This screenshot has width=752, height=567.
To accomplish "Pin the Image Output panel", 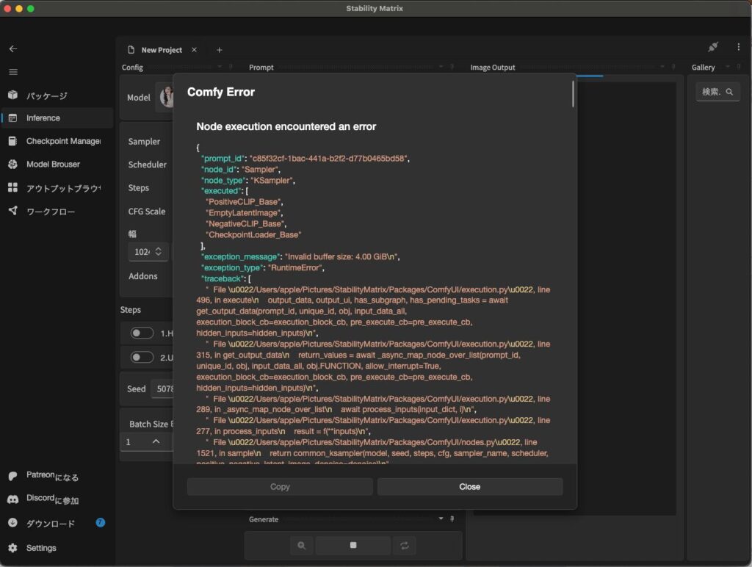I will 674,67.
